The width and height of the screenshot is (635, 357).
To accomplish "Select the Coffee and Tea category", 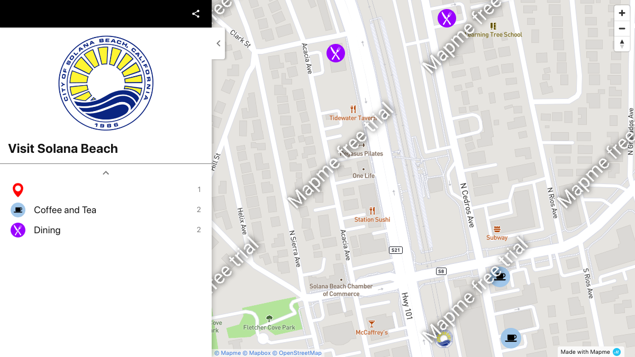I will point(65,210).
